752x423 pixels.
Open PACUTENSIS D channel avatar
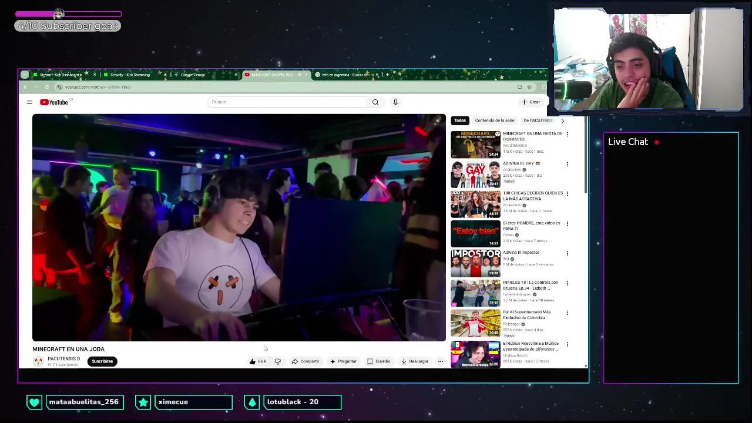point(38,361)
